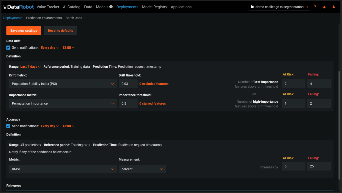
Task: Open the user profile icon
Action: tap(333, 7)
